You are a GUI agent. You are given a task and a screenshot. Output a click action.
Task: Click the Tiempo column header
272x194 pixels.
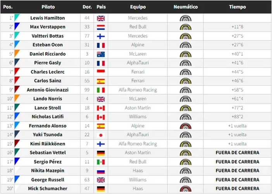pyautogui.click(x=237, y=7)
